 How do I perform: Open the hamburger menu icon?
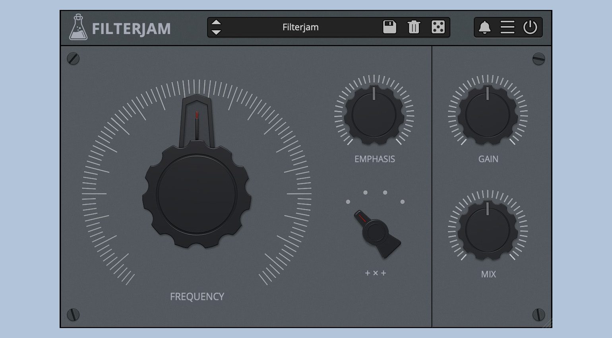(507, 27)
